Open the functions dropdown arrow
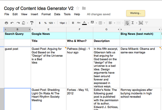This screenshot has height=110, width=162. pos(137,23)
